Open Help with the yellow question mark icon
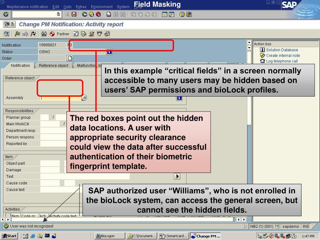This screenshot has width=320, height=240. (x=182, y=14)
